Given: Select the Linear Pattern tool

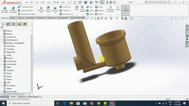Looking at the screenshot, I should (82, 9).
